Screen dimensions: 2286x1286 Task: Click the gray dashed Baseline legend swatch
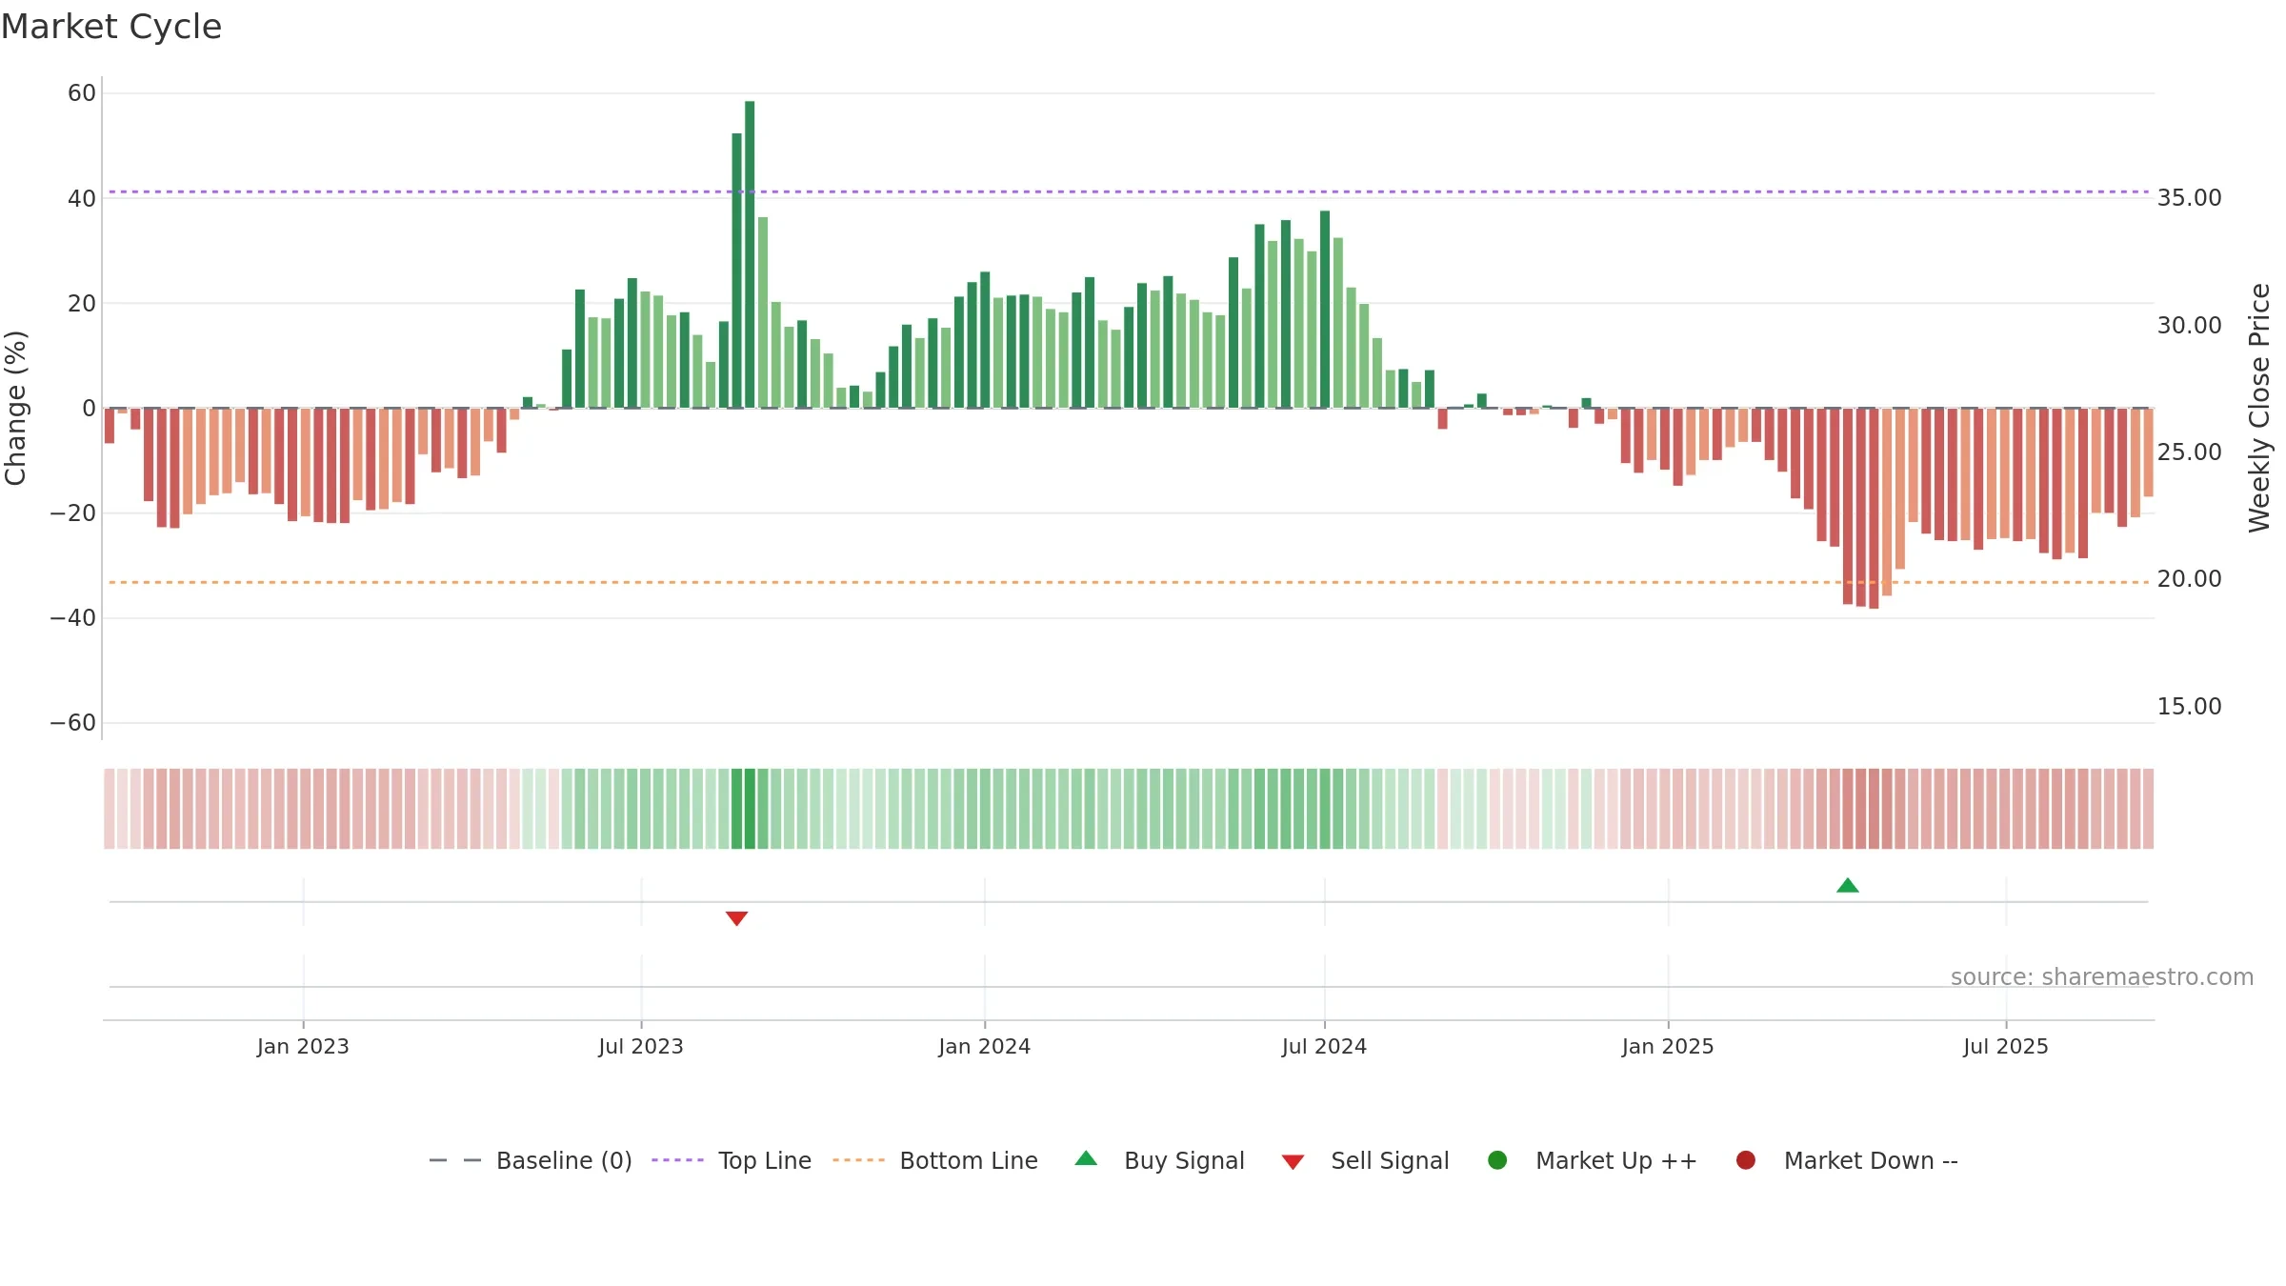[455, 1160]
